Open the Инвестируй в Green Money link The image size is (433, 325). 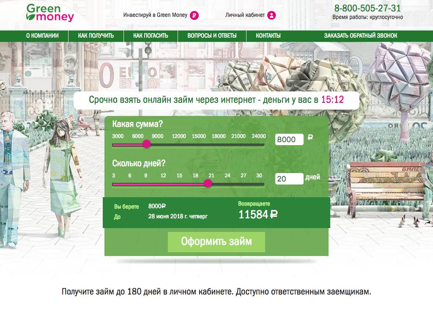(155, 15)
